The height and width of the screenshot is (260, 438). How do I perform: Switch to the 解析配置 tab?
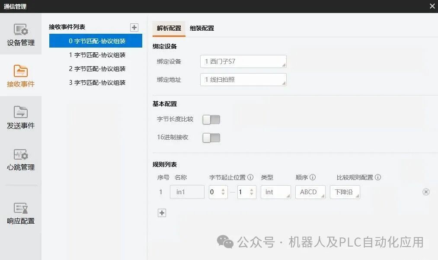169,28
